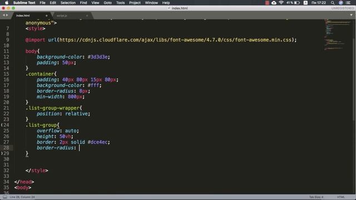This screenshot has width=356, height=200.
Task: Click the closing style tag
Action: pyautogui.click(x=37, y=171)
